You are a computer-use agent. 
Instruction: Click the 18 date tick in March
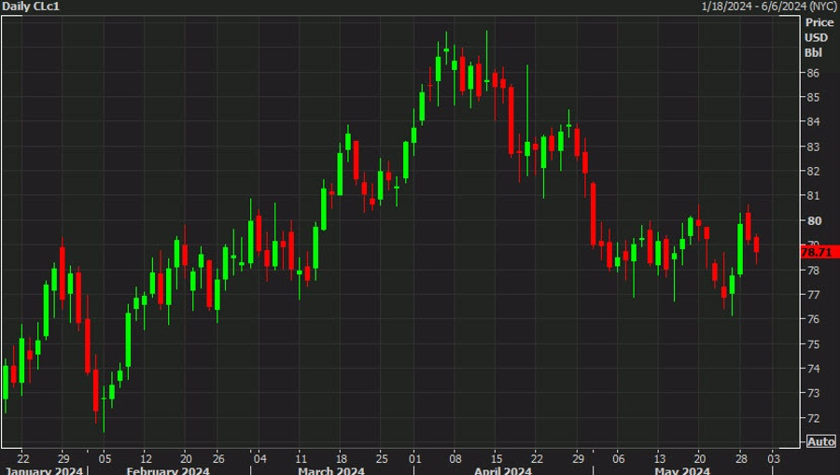342,459
